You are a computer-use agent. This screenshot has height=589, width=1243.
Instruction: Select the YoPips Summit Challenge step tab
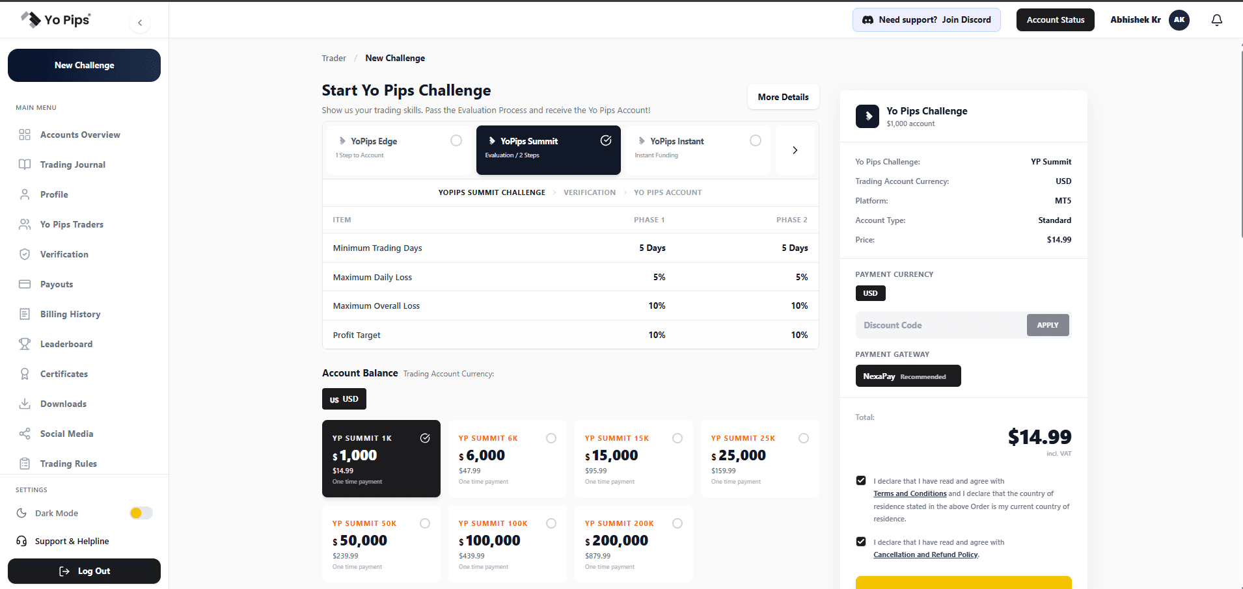click(492, 192)
